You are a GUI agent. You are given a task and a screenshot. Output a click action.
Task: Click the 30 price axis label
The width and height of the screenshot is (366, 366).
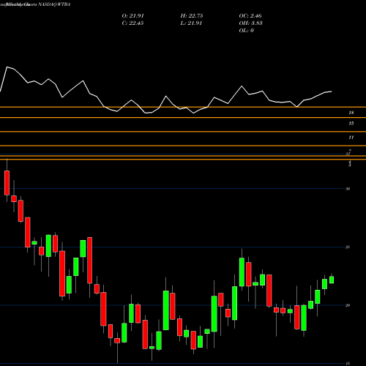pyautogui.click(x=348, y=189)
